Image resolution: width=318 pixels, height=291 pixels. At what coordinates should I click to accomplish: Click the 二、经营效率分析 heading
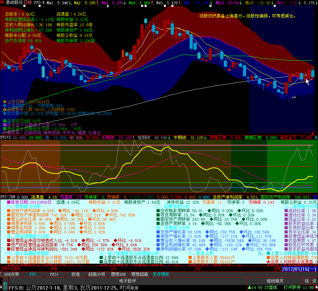pos(173,207)
